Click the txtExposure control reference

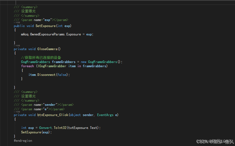78,128
